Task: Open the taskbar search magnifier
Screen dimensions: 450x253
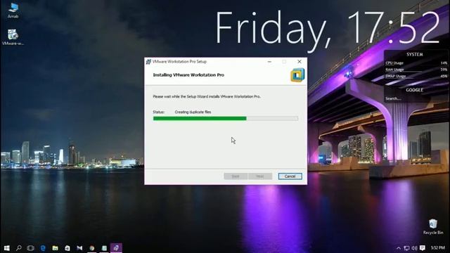Action: point(19,248)
